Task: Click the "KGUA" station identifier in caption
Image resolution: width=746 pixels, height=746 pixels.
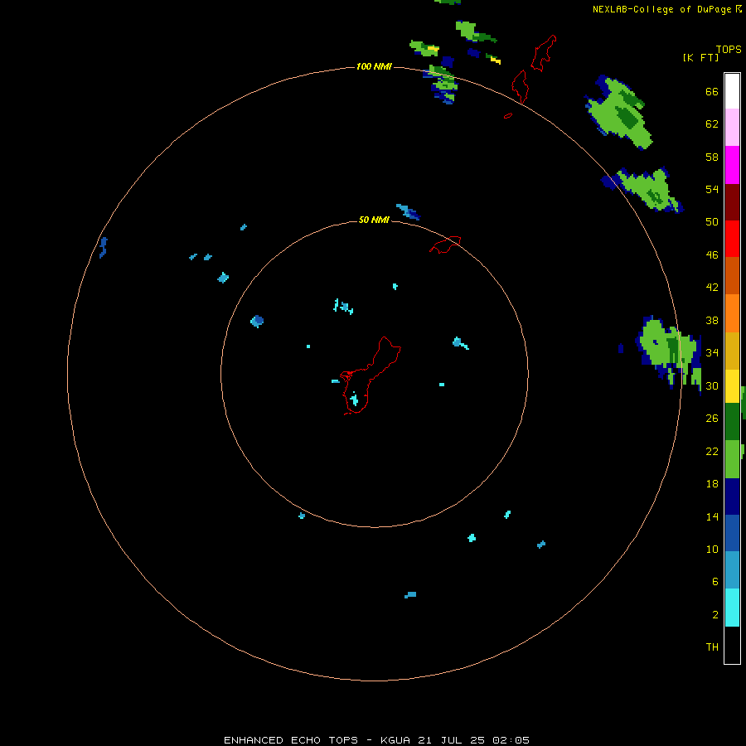Action: pos(397,740)
